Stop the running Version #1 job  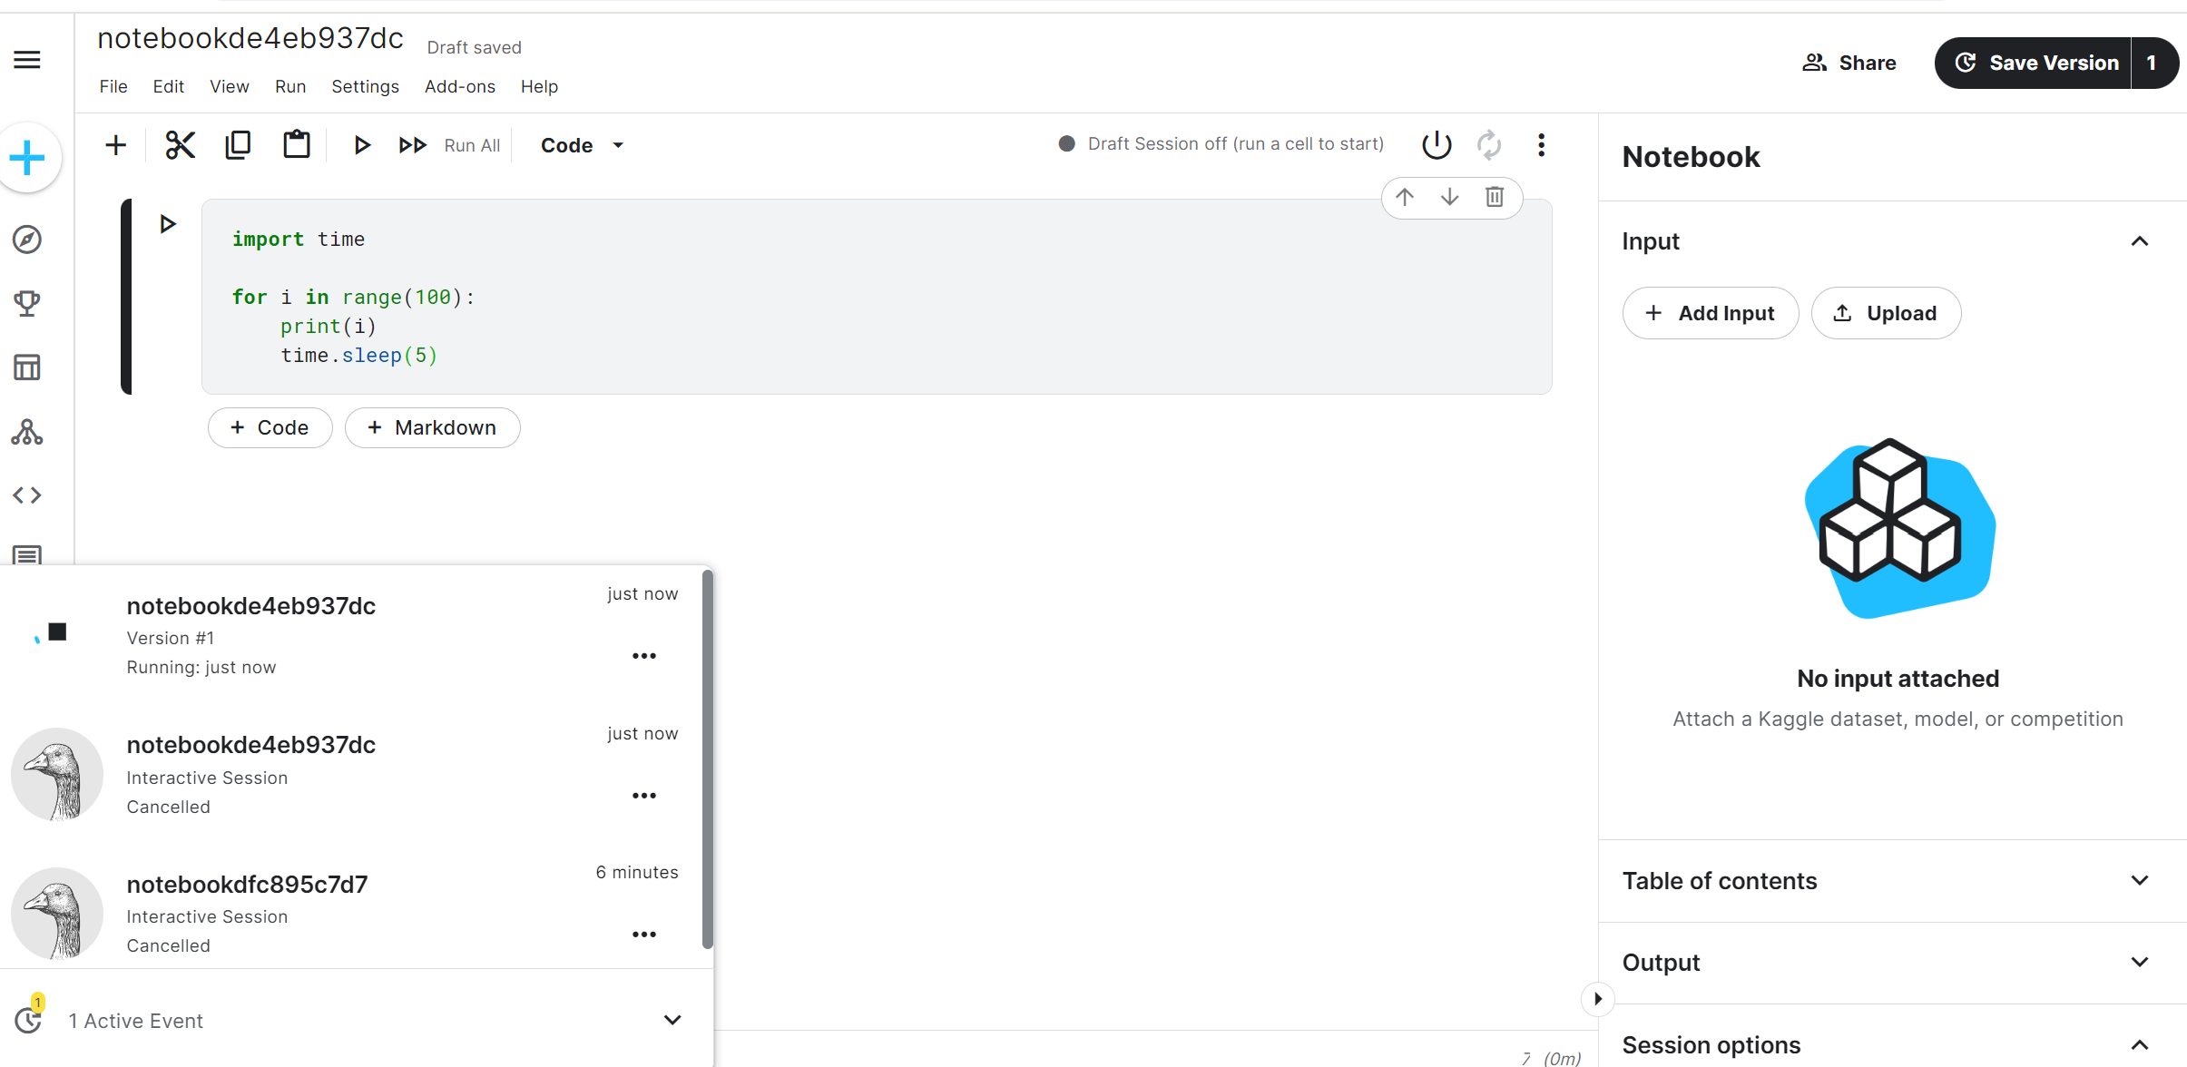pos(57,631)
